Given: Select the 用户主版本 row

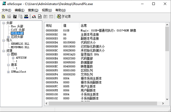Looking at the screenshot, I should coord(105,86).
